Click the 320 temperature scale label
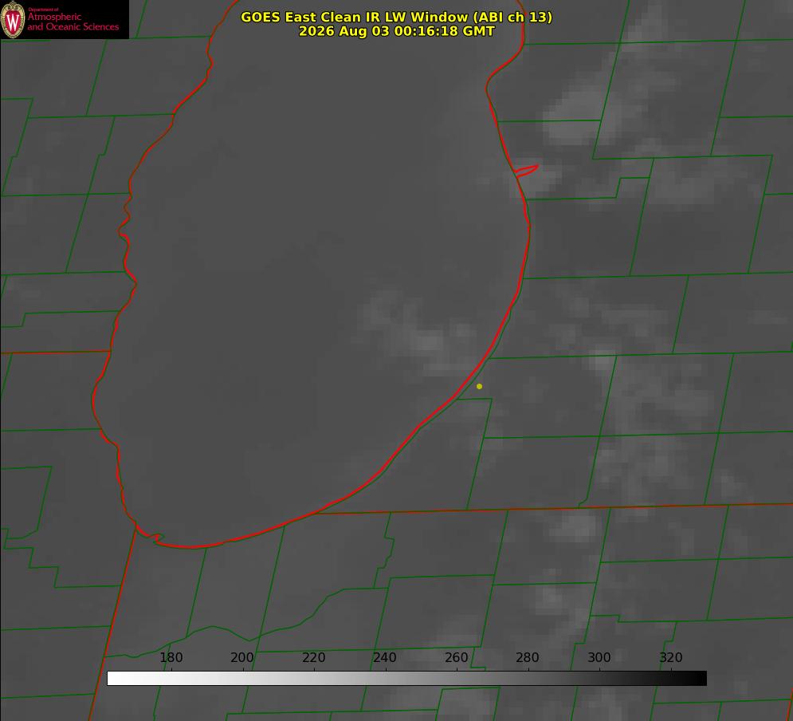The width and height of the screenshot is (793, 721). click(671, 657)
